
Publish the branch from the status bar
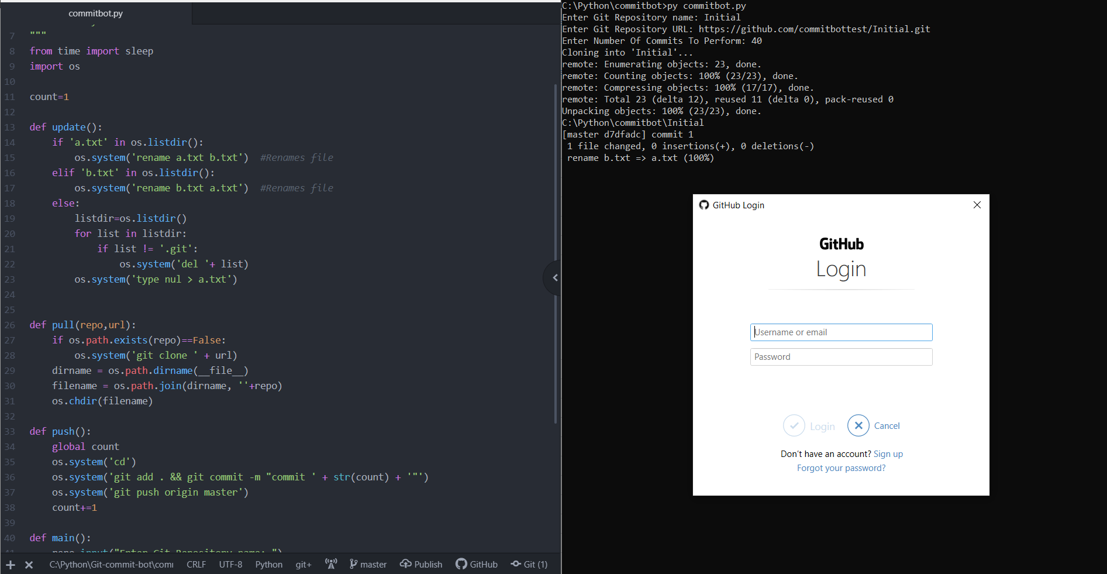pos(421,564)
